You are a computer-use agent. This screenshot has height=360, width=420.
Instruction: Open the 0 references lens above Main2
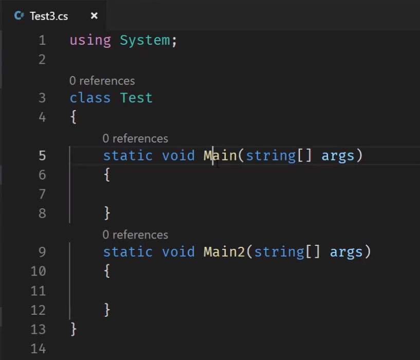[x=135, y=235]
